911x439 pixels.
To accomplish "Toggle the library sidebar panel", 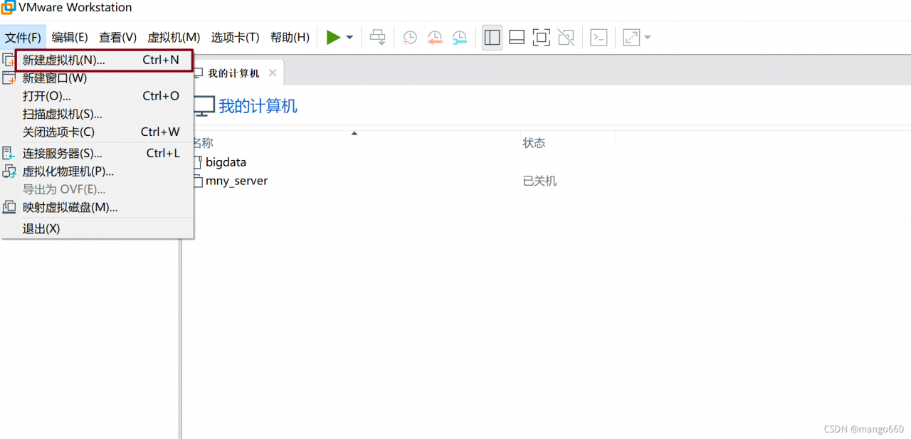I will (x=492, y=37).
